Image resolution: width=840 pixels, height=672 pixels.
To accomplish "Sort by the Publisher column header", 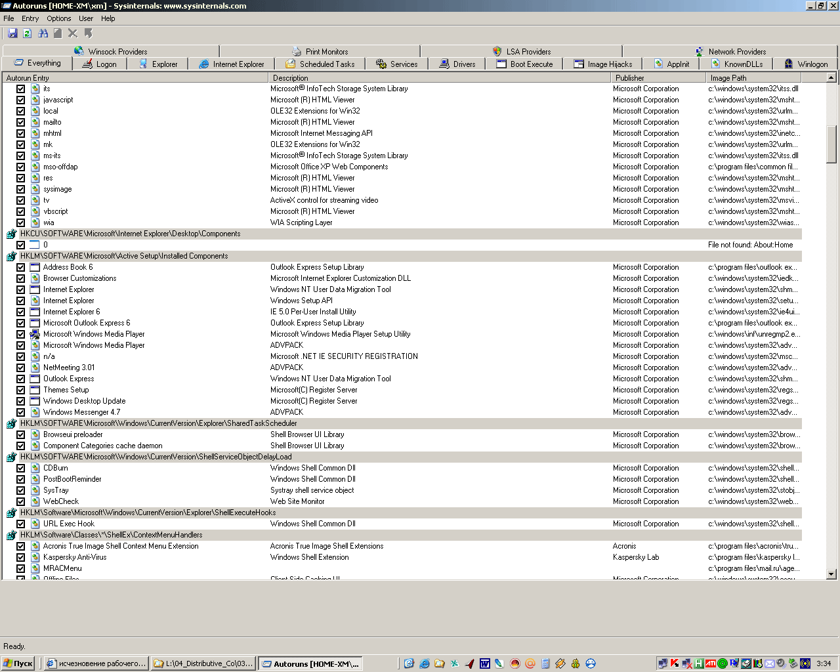I will [x=658, y=77].
